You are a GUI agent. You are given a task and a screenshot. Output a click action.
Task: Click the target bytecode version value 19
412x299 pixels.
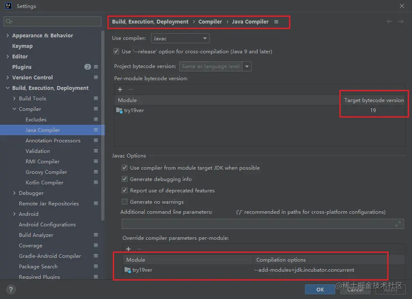click(373, 110)
